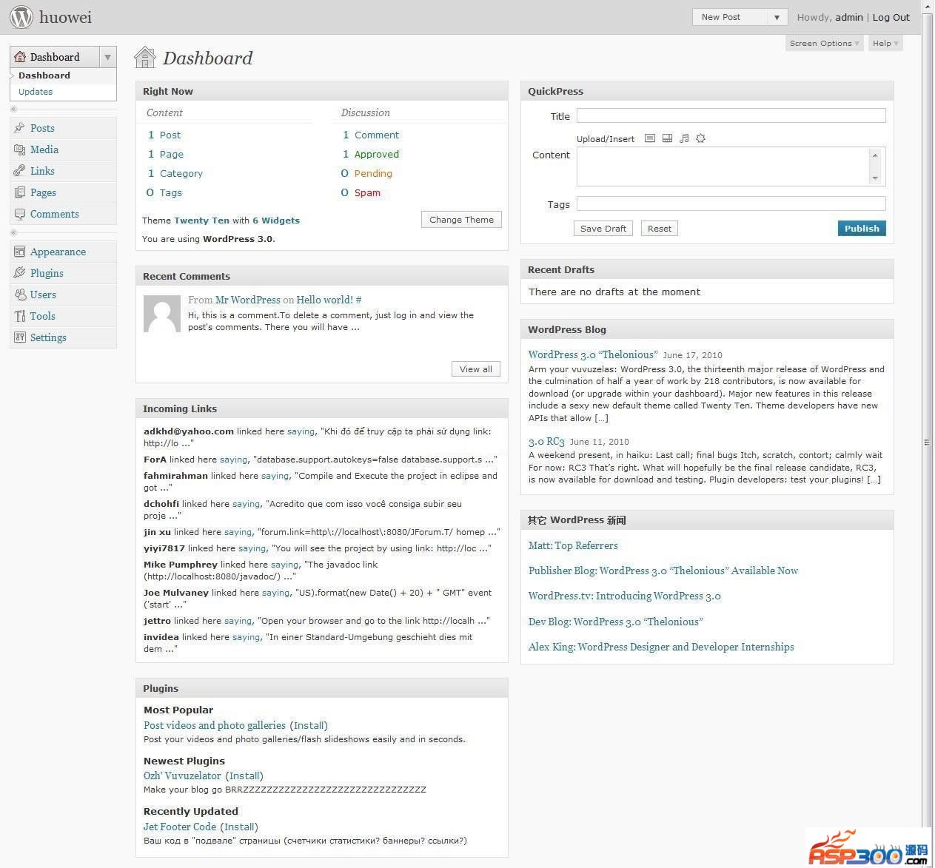Open the Jet Footer Code plugin link
The width and height of the screenshot is (935, 868).
pos(180,827)
